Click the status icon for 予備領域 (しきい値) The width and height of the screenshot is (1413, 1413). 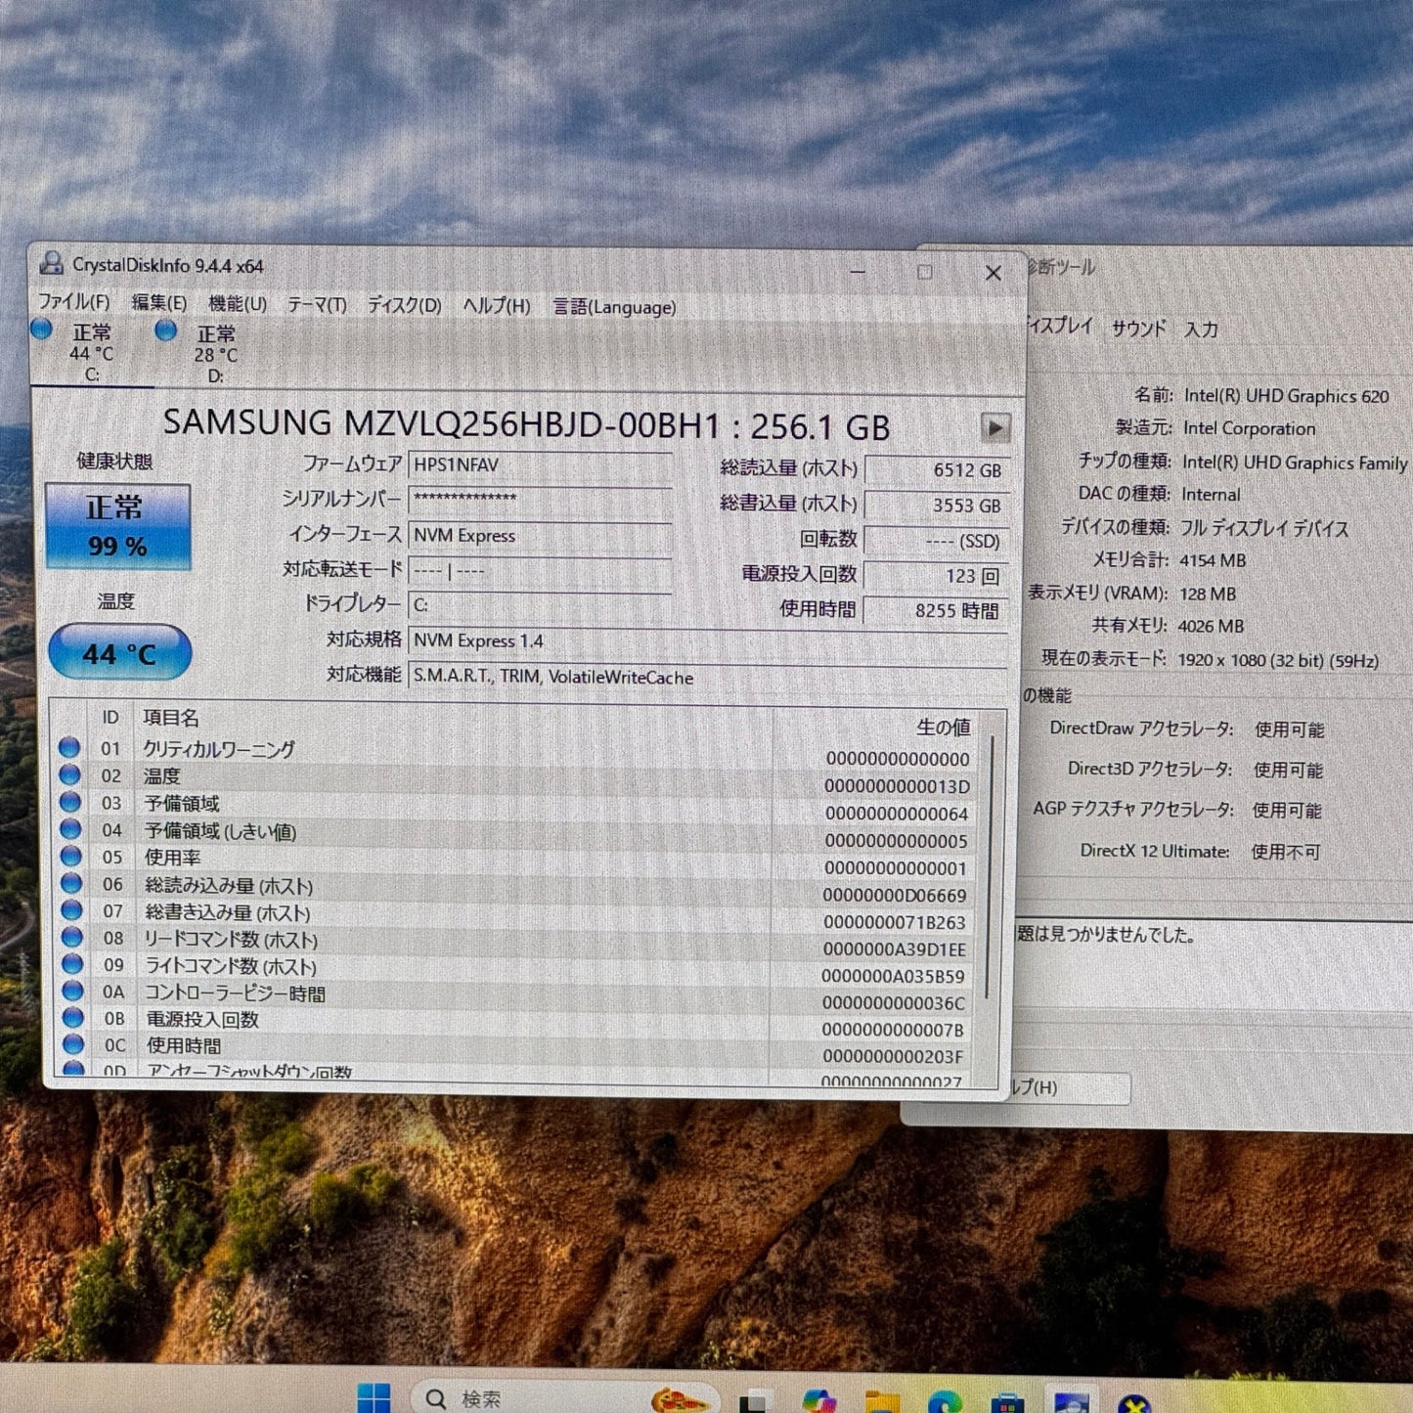[x=70, y=829]
